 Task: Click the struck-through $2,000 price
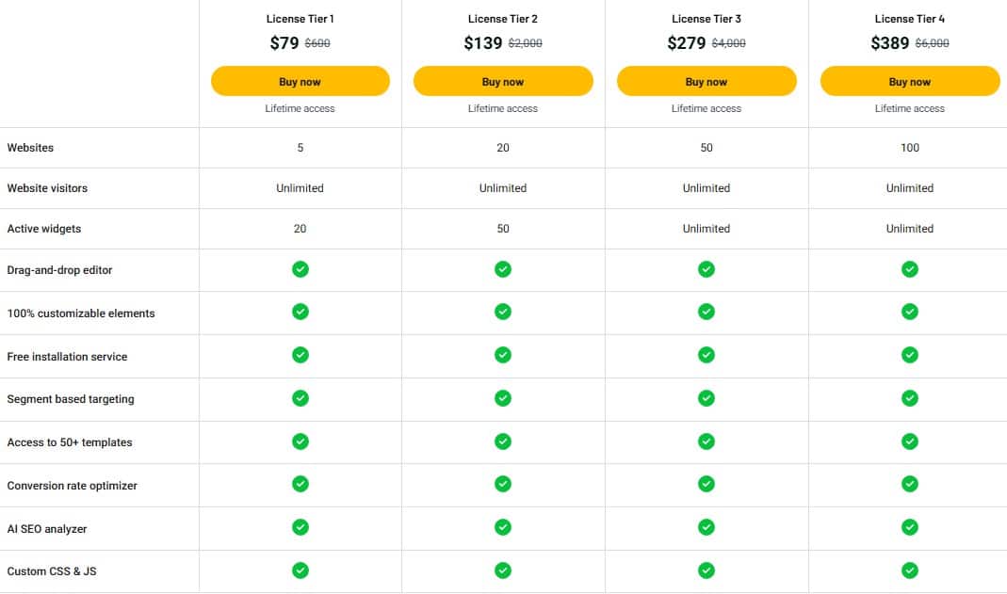coord(526,43)
